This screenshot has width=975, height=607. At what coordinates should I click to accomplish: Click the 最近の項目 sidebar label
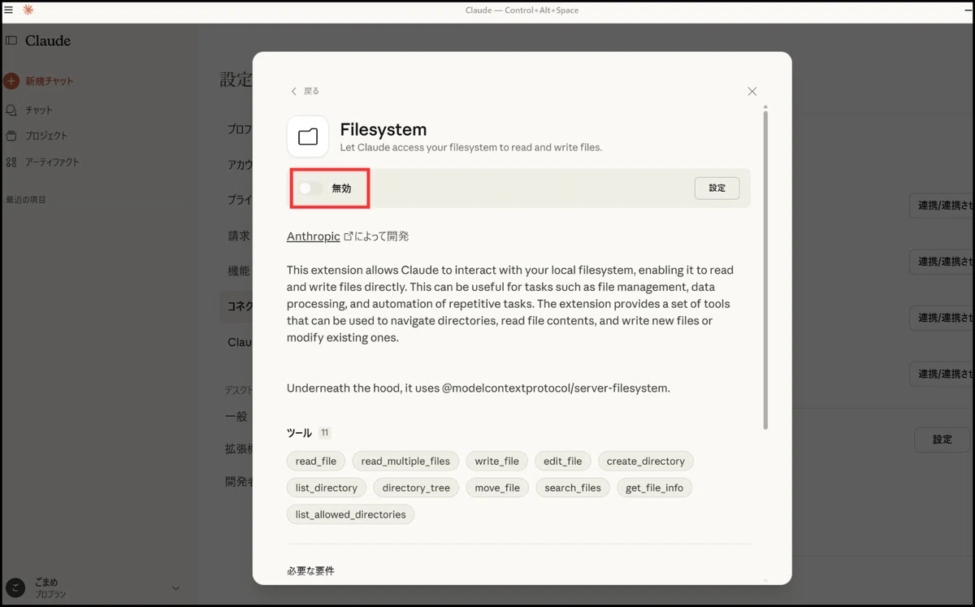[26, 200]
